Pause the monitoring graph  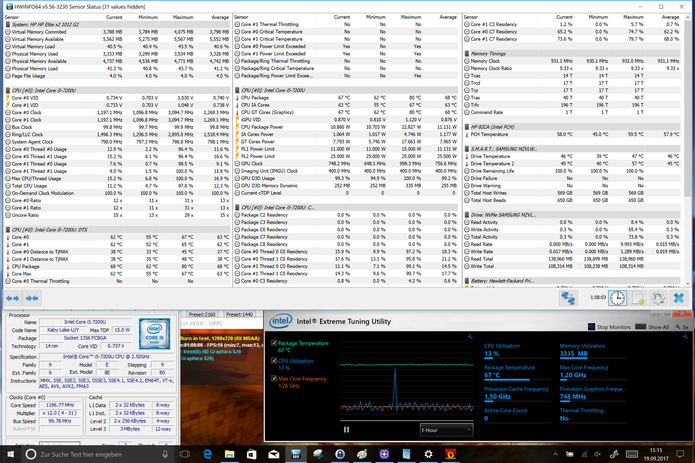pos(346,429)
